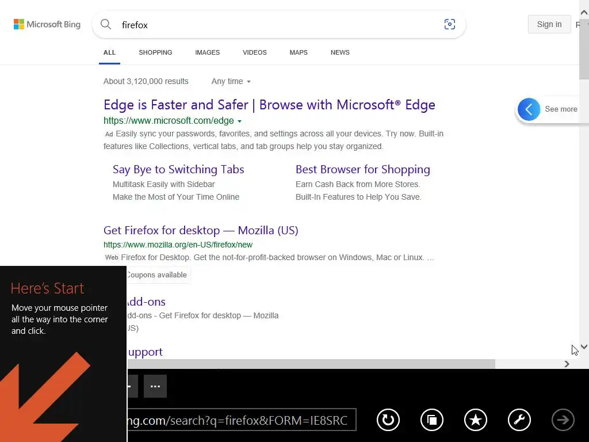Open the News tab
The height and width of the screenshot is (442, 589).
pos(340,52)
